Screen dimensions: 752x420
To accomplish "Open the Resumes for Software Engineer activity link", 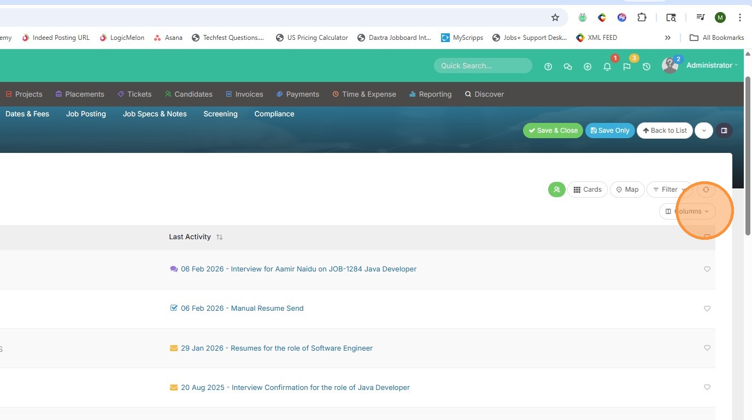I will pos(277,348).
